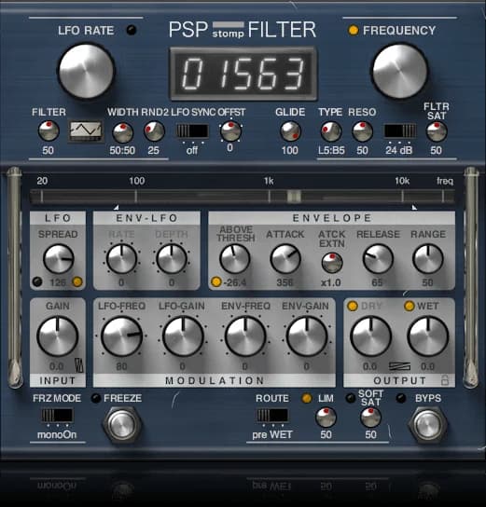Click the ENV-GAIN modulation knob
Viewport: 486px width, 507px height.
[x=307, y=336]
